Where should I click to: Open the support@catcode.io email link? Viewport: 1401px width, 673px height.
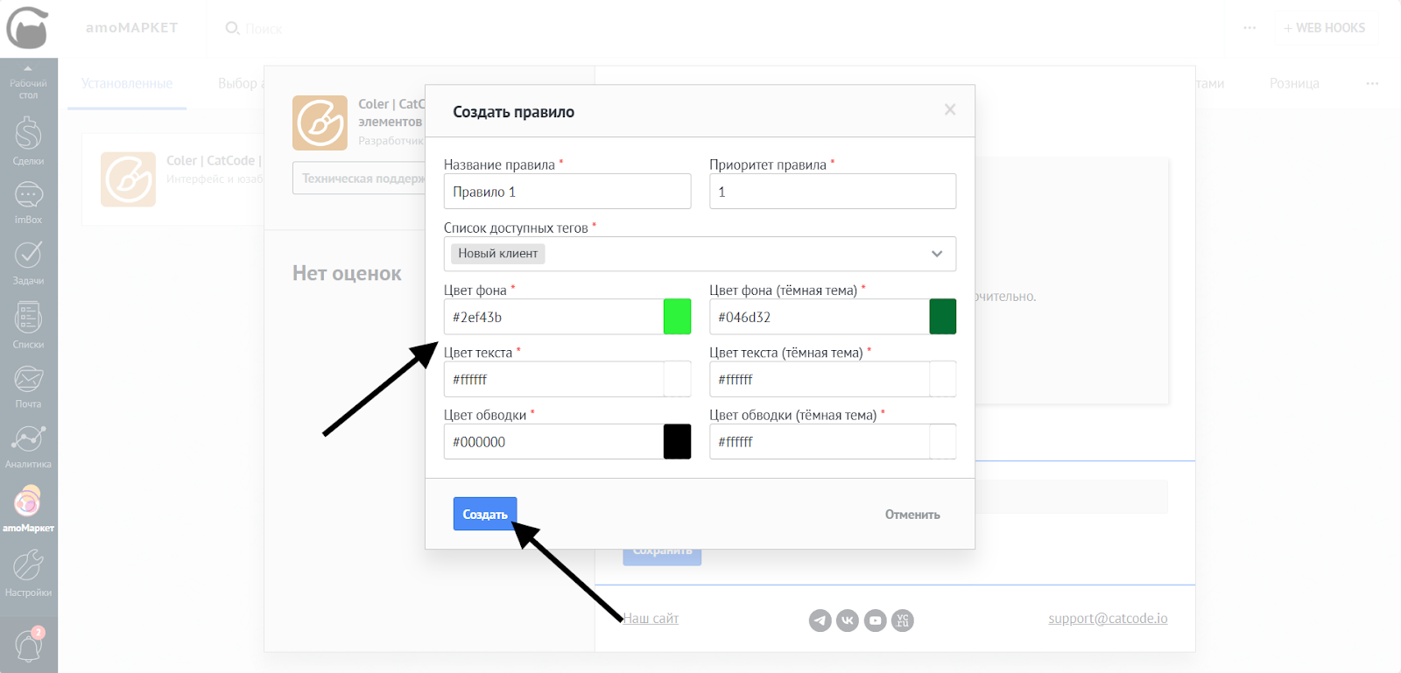1107,619
